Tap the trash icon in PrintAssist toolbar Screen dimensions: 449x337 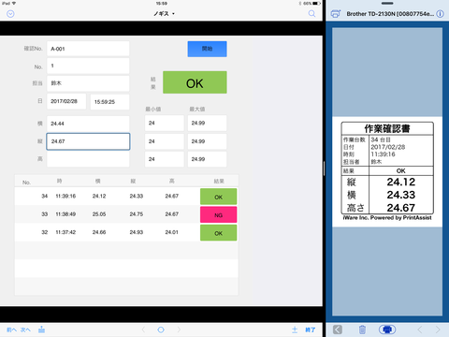[362, 330]
